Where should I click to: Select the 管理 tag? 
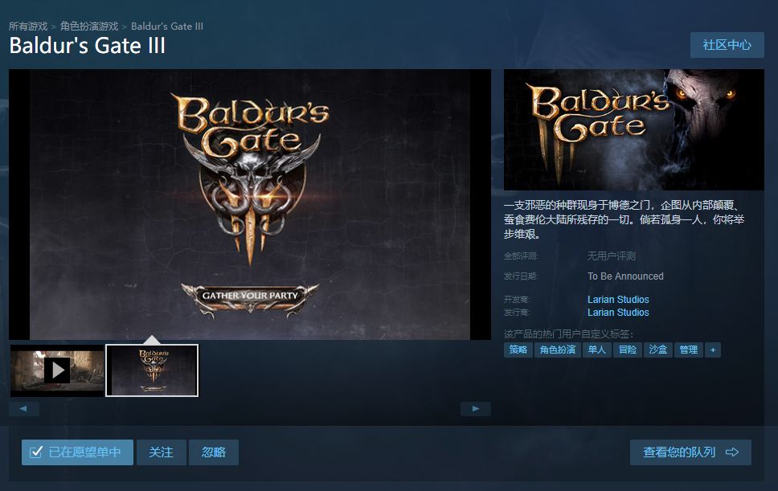(x=689, y=350)
